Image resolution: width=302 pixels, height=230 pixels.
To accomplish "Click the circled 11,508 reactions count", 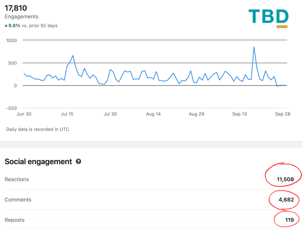I will click(x=285, y=180).
